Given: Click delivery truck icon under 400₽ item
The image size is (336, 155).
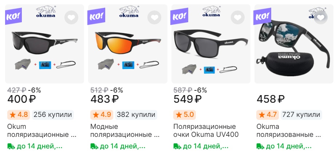Looking at the screenshot, I should [11, 146].
